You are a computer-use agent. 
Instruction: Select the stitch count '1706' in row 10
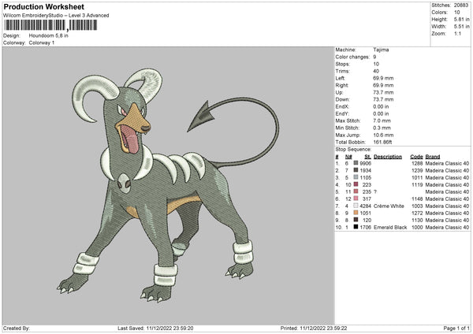point(365,228)
